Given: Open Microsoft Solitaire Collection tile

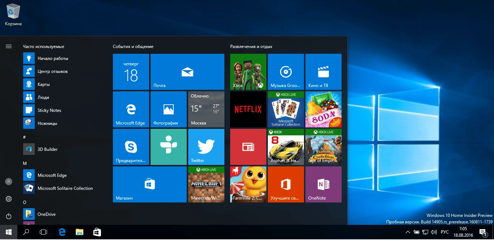Looking at the screenshot, I should [x=286, y=109].
